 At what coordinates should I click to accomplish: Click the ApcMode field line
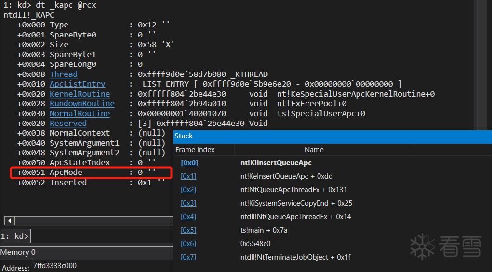pyautogui.click(x=86, y=173)
